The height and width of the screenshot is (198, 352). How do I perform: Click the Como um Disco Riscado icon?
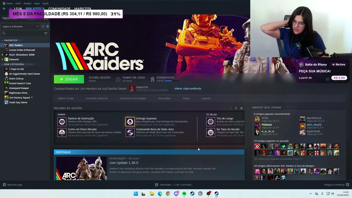pyautogui.click(x=62, y=133)
